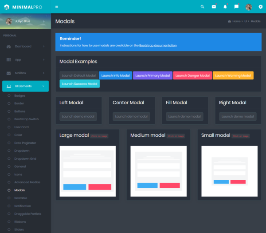The image size is (266, 233).
Task: Click Launch Danger Modal button
Action: (192, 75)
